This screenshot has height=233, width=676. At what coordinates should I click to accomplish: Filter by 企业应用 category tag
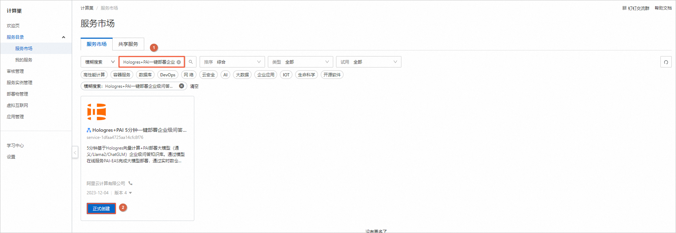(266, 75)
